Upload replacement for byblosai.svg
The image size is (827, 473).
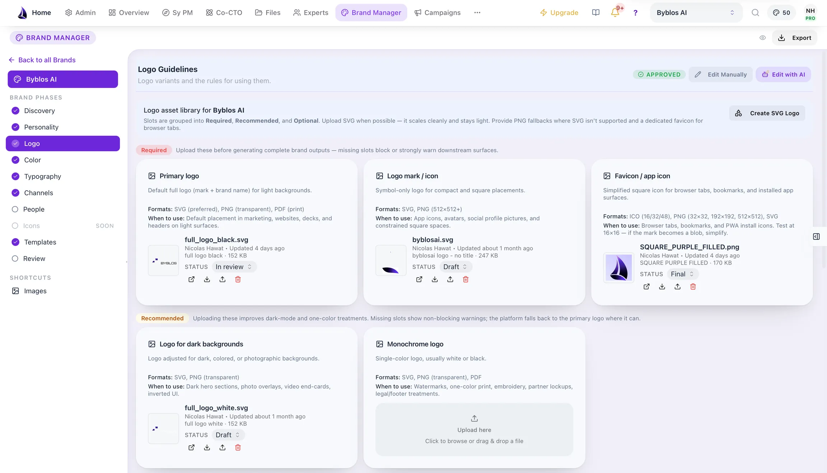point(450,279)
